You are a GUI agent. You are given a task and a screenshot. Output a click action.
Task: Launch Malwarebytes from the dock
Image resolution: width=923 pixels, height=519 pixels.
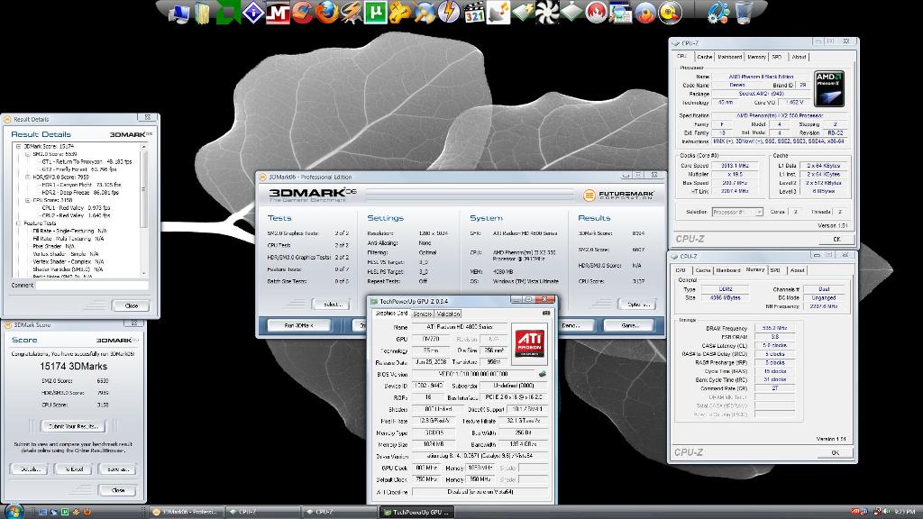pyautogui.click(x=278, y=13)
